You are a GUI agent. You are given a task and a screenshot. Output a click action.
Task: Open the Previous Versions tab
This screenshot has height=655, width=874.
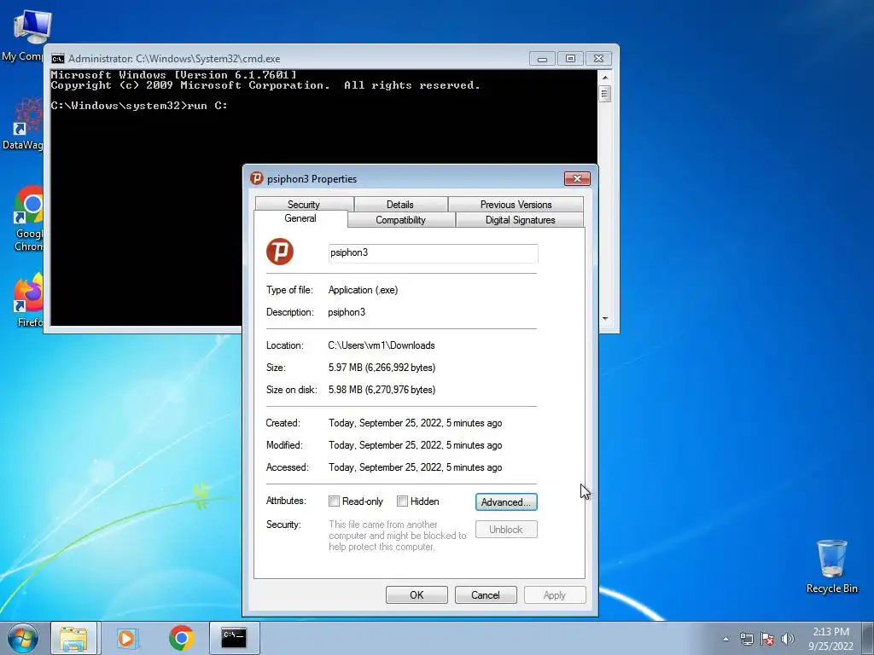click(x=516, y=205)
